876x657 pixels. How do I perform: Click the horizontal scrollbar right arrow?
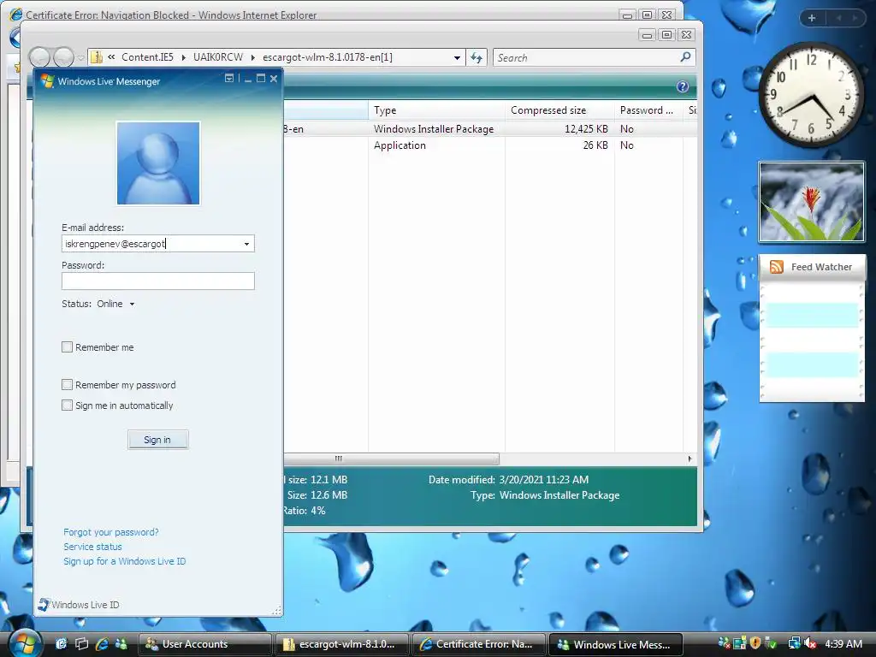click(x=690, y=459)
